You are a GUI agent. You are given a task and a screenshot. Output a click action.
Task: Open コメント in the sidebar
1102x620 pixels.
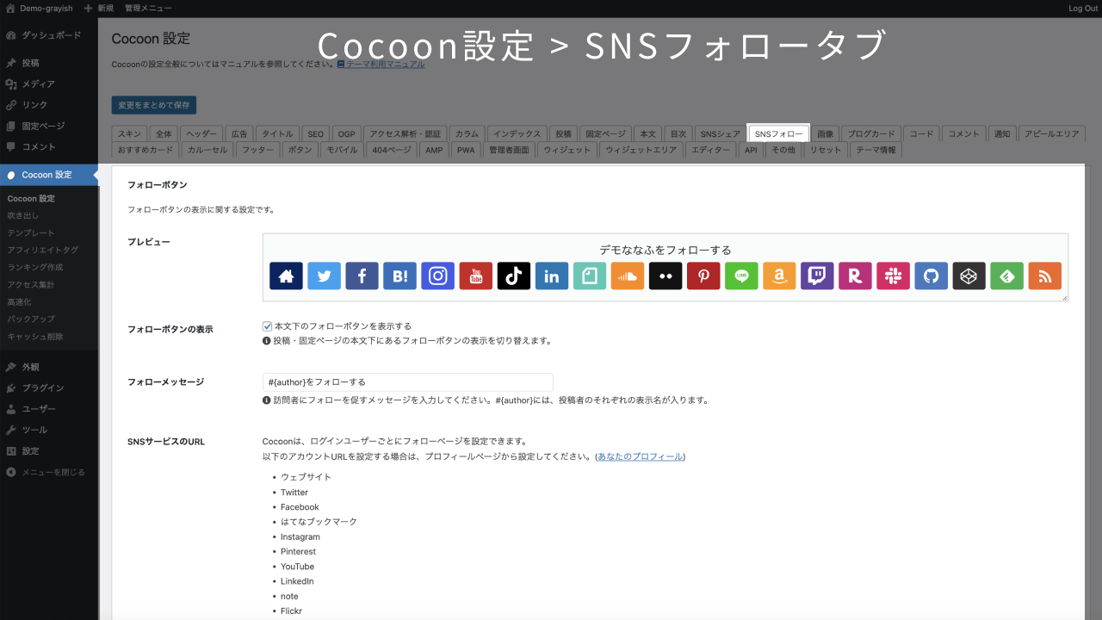coord(49,146)
